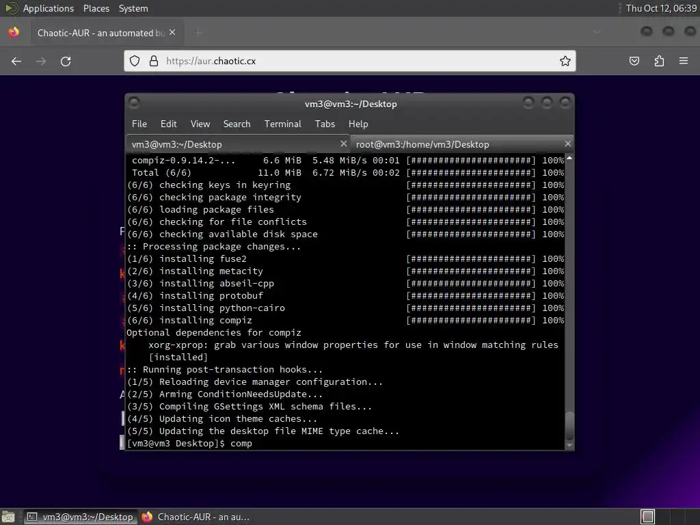Open terminal View menu

[x=200, y=124]
